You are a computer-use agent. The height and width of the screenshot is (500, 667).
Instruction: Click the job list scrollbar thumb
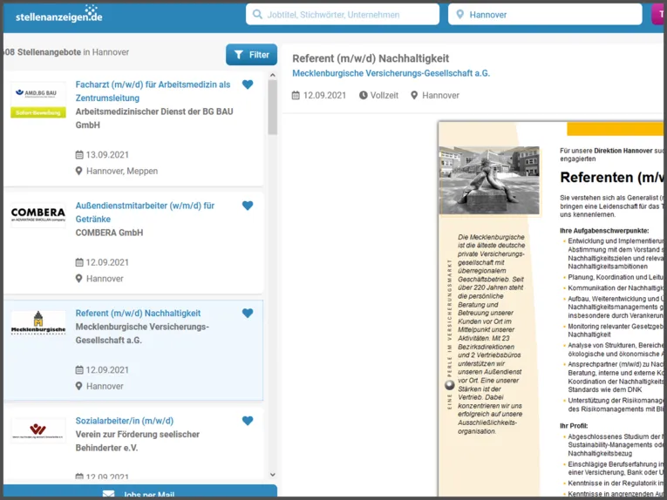tap(273, 107)
